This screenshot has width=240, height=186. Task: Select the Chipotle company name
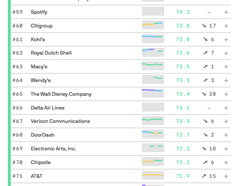pyautogui.click(x=41, y=162)
